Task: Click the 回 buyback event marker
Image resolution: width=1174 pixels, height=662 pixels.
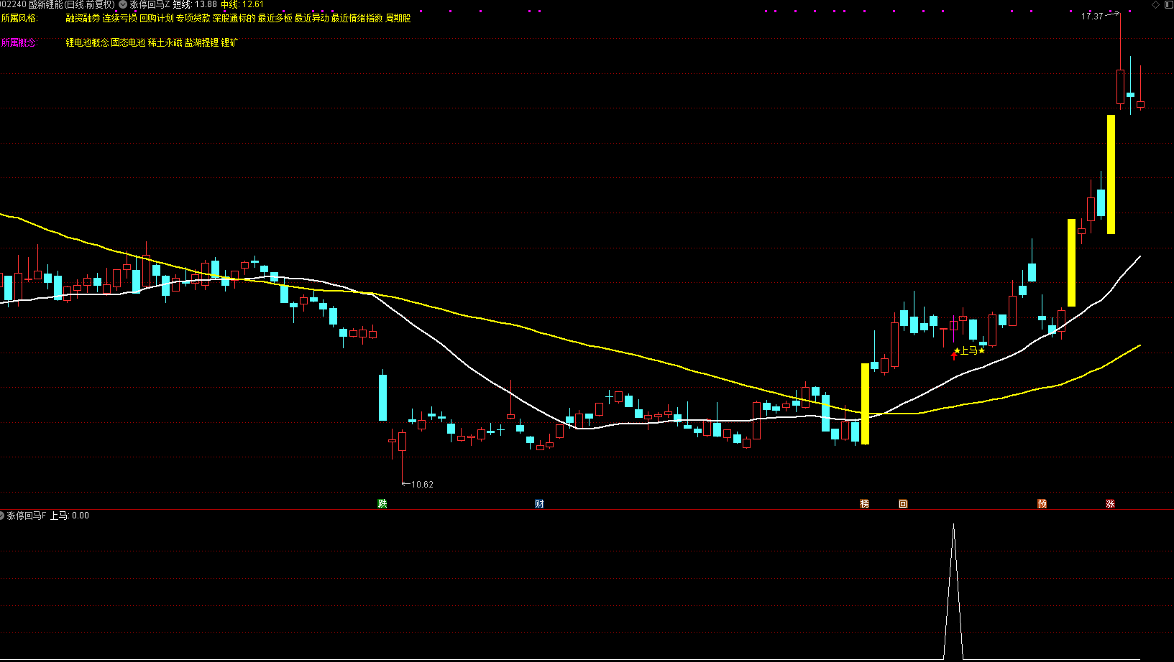Action: click(x=903, y=503)
